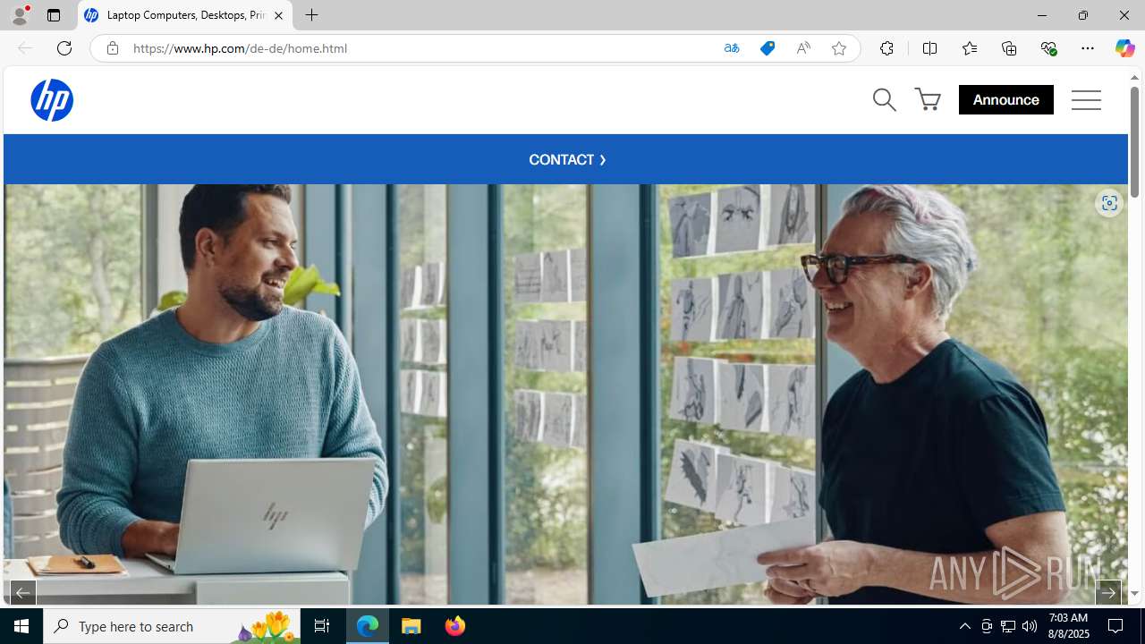Open the Action Center notifications

(x=1116, y=626)
